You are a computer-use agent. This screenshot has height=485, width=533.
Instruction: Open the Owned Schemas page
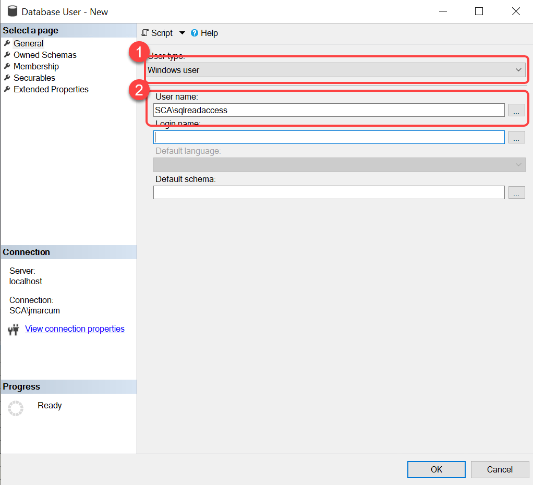point(45,55)
